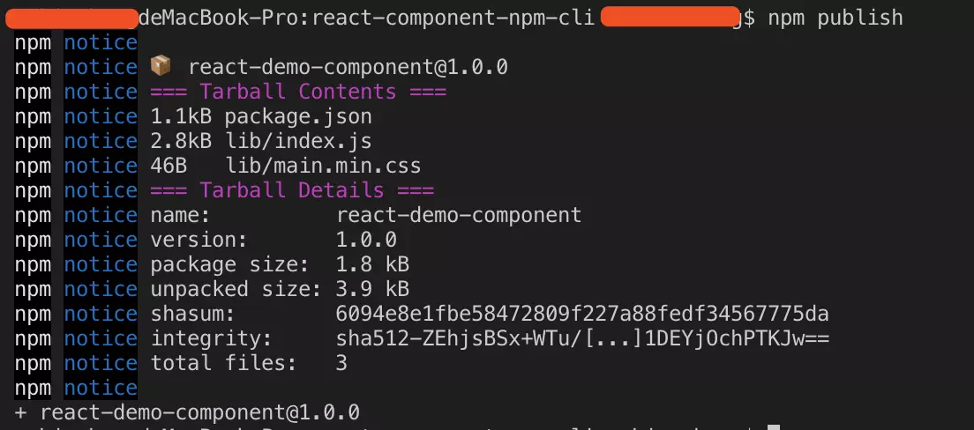This screenshot has height=430, width=974.
Task: Click the package box emoji icon
Action: tap(161, 66)
